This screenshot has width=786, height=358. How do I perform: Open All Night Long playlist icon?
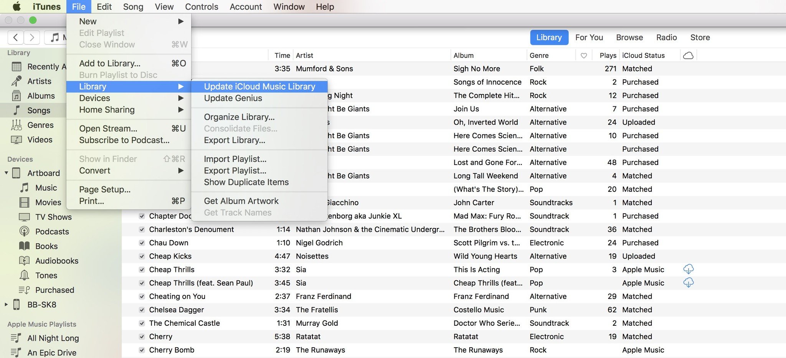coord(16,338)
